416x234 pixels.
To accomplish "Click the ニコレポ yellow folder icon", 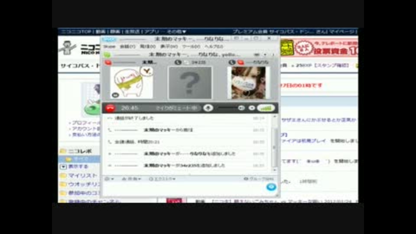I will pyautogui.click(x=63, y=151).
